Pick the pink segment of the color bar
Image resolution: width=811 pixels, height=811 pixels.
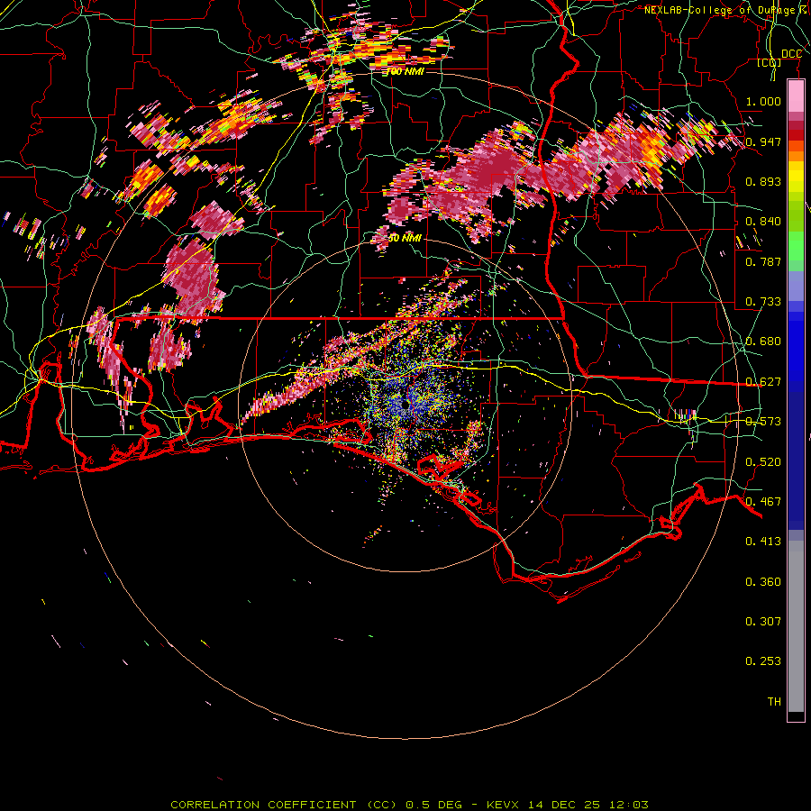[x=796, y=96]
